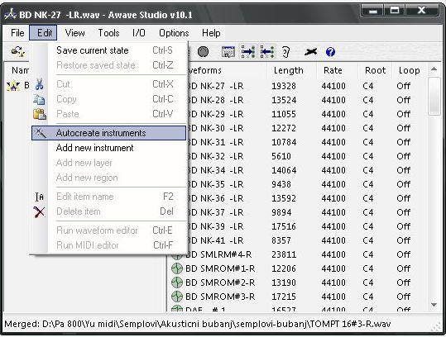Open the File menu

[17, 33]
